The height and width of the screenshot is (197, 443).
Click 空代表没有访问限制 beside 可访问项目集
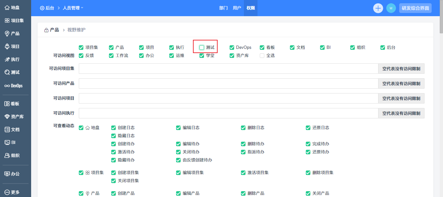[401, 69]
